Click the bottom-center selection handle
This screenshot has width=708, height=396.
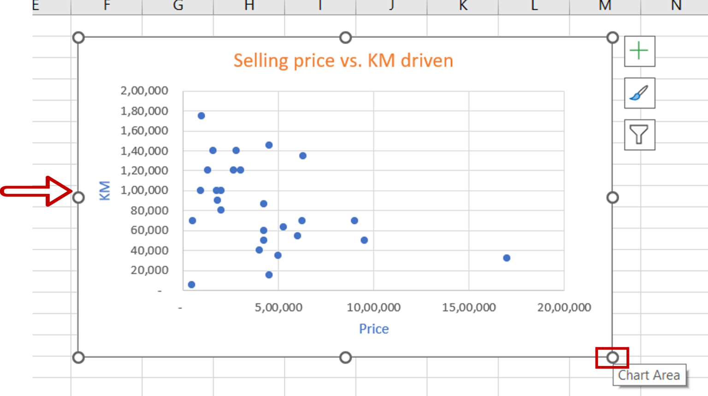tap(345, 357)
